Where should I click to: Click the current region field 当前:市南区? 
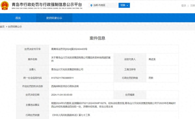click(x=103, y=5)
